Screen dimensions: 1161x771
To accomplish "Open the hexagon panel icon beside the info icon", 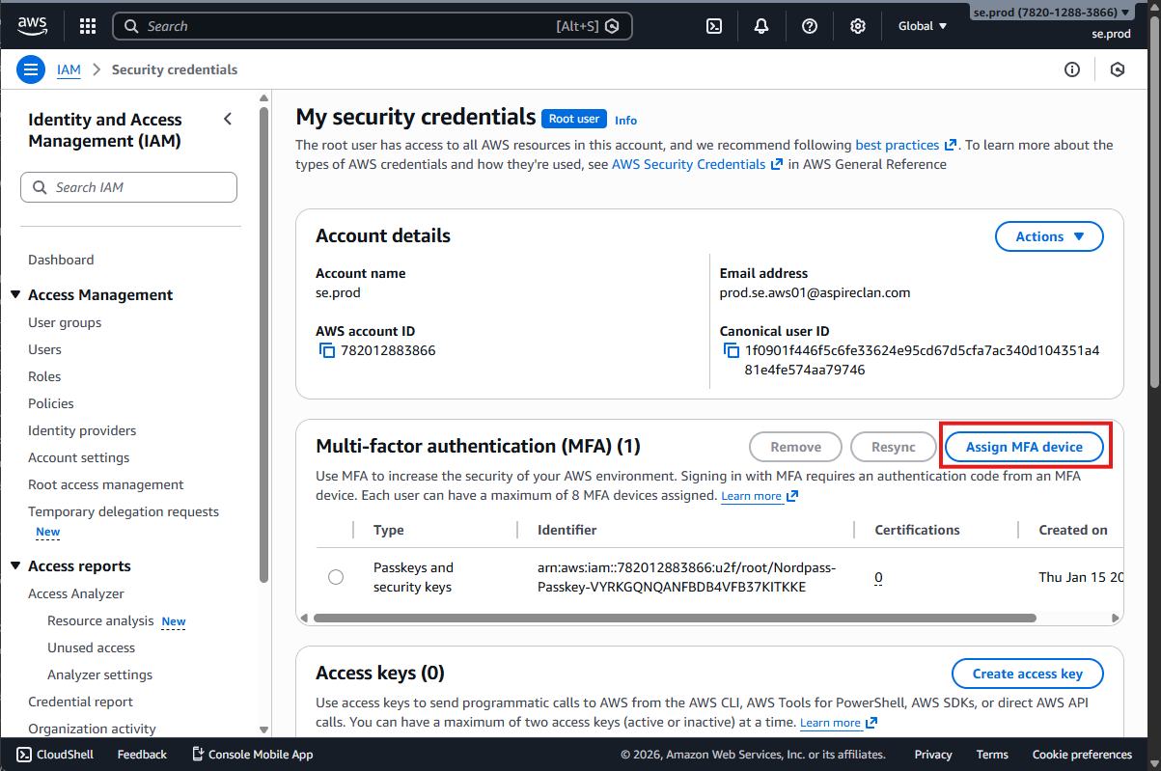I will coord(1118,69).
